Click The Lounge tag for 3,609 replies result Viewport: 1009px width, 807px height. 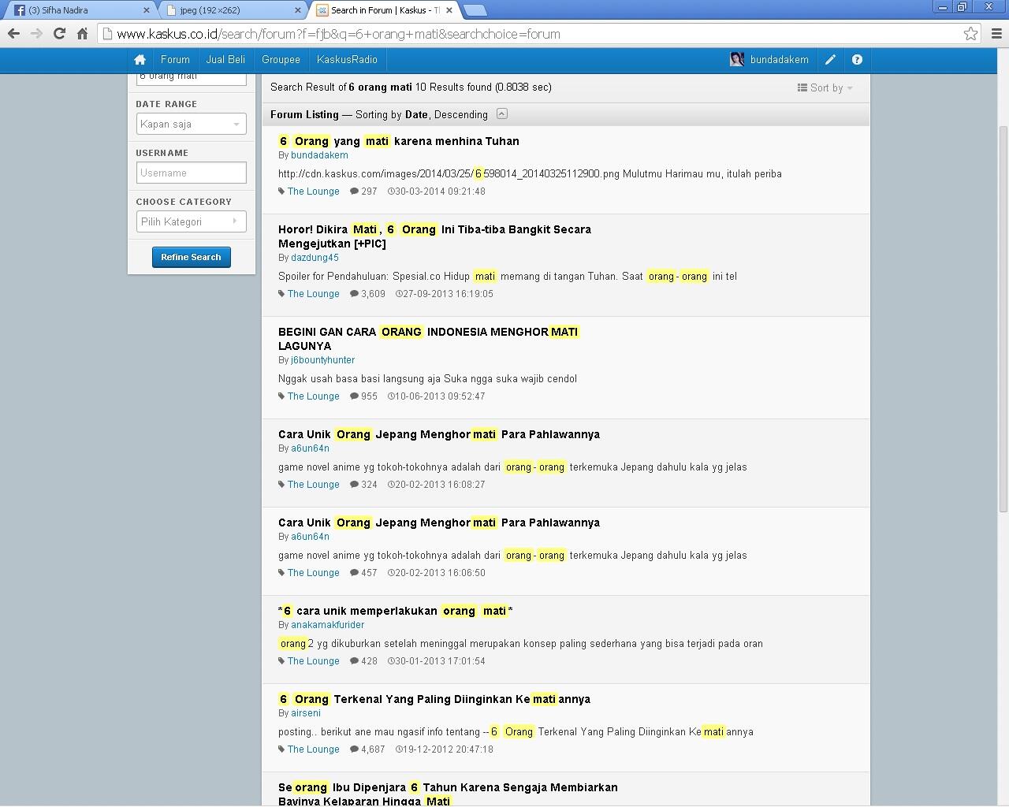tap(313, 294)
